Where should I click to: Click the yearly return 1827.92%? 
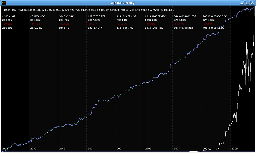click(93, 20)
